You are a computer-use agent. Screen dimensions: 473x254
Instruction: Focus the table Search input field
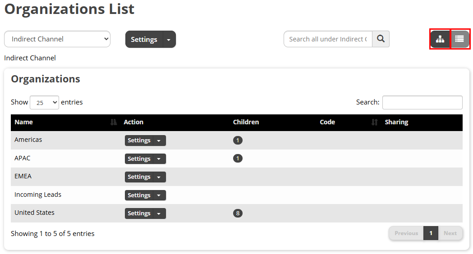(x=422, y=102)
